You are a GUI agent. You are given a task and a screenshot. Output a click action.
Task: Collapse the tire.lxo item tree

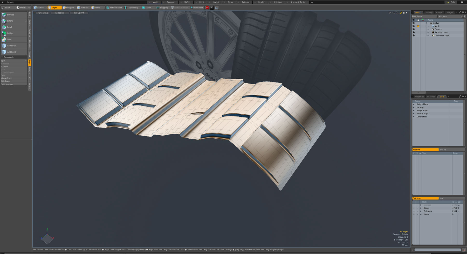tap(427, 23)
